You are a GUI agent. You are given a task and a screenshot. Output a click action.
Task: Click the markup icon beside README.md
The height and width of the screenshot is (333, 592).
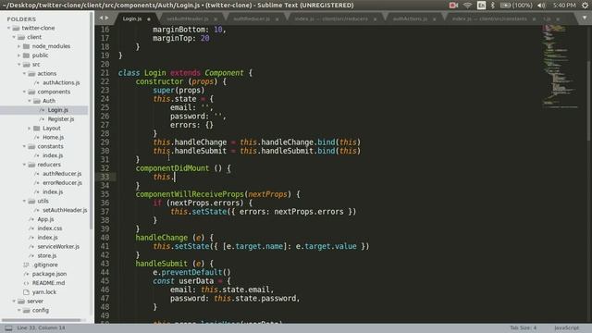[26, 283]
